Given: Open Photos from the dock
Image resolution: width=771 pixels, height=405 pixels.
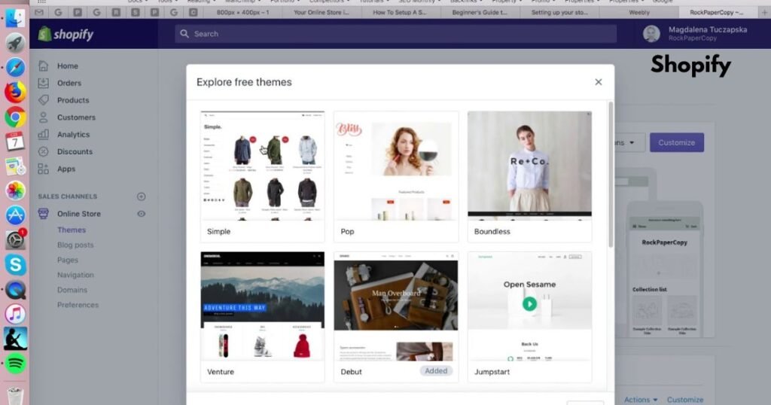Looking at the screenshot, I should (15, 190).
